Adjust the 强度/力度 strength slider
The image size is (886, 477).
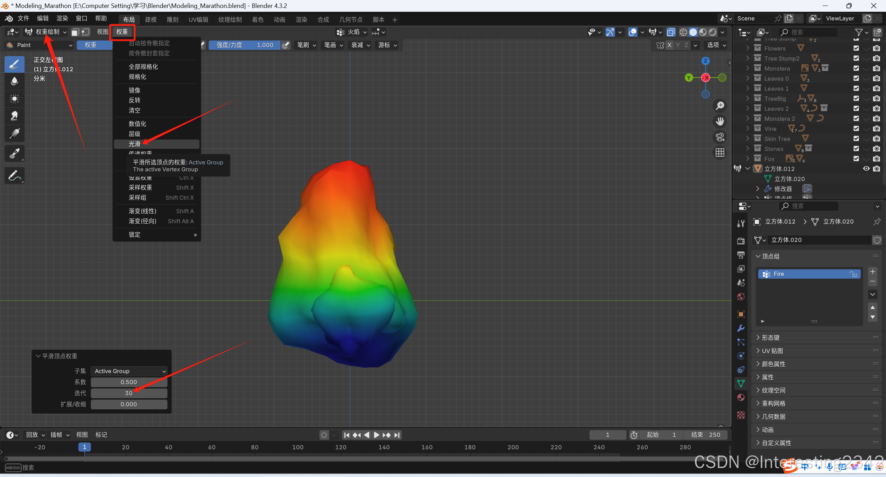point(244,45)
